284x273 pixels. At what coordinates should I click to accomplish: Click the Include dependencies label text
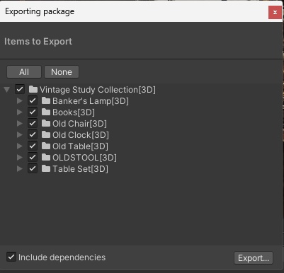tap(62, 257)
